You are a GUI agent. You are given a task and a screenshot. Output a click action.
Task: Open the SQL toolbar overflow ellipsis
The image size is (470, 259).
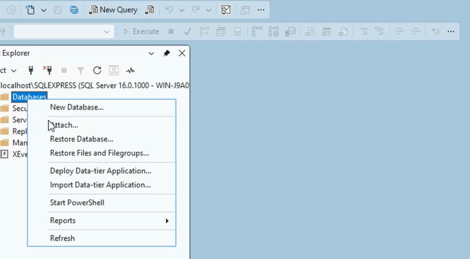click(x=451, y=31)
